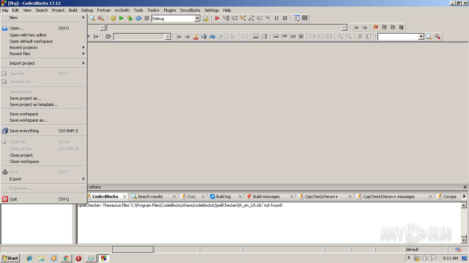Viewport: 469px width, 263px height.
Task: Go to next bookmark flag icon
Action: click(393, 27)
